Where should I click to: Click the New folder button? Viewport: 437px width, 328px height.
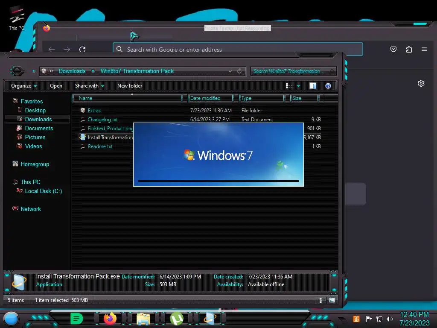pos(130,85)
